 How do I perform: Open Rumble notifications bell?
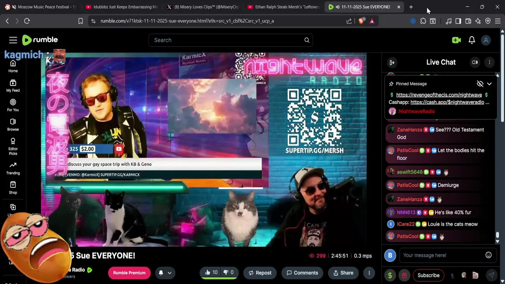click(472, 40)
